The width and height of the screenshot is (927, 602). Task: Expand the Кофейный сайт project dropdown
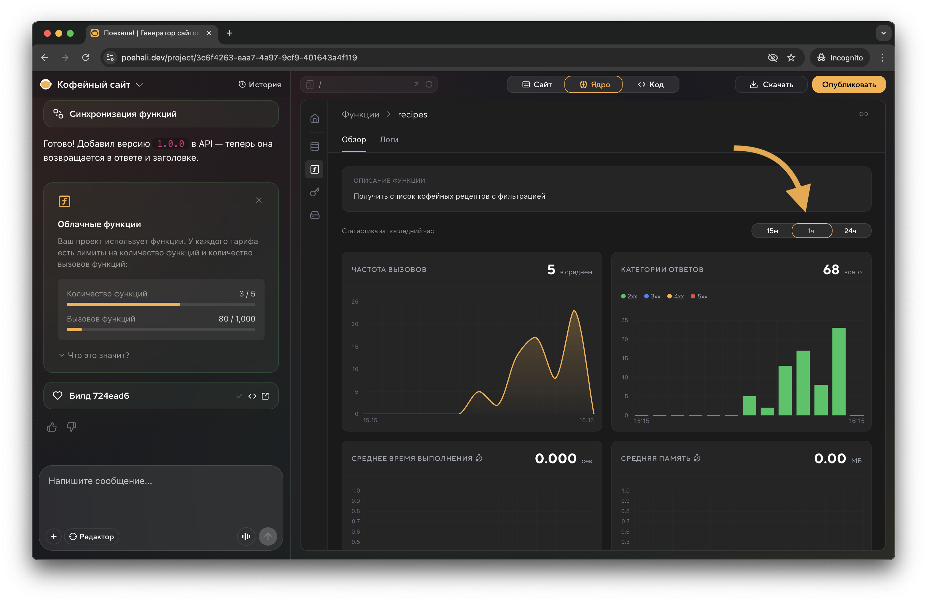tap(140, 84)
